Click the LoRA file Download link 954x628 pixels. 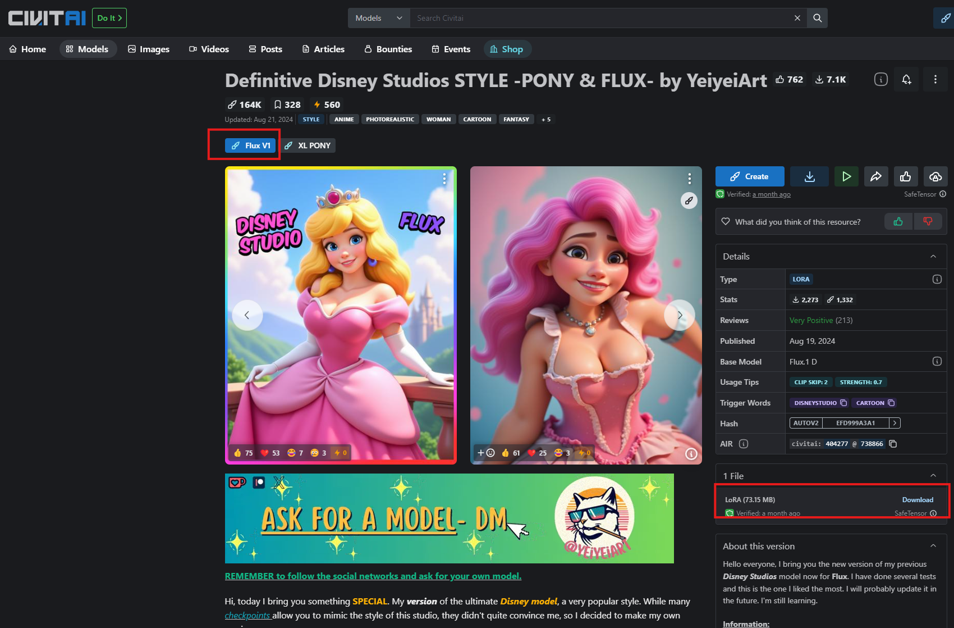[918, 500]
